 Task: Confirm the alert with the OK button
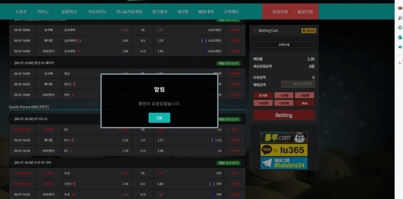tap(159, 118)
